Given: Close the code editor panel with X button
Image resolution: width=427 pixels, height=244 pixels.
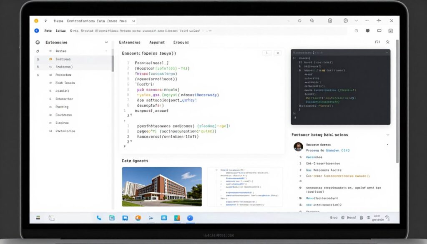Looking at the screenshot, I should point(278,53).
